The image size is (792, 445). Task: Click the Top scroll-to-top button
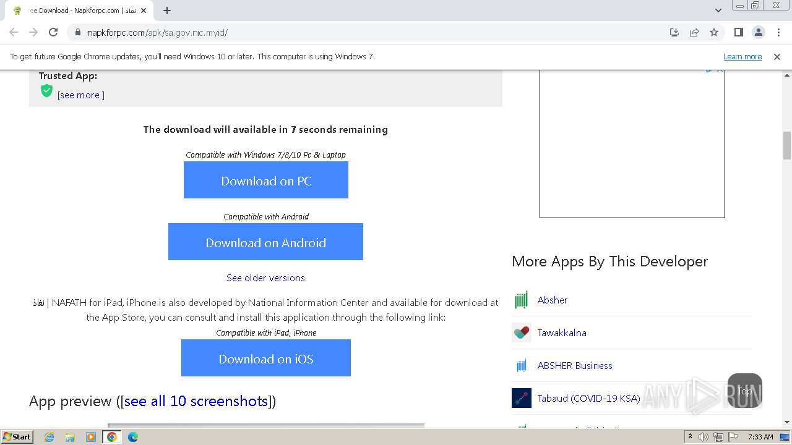tap(745, 391)
